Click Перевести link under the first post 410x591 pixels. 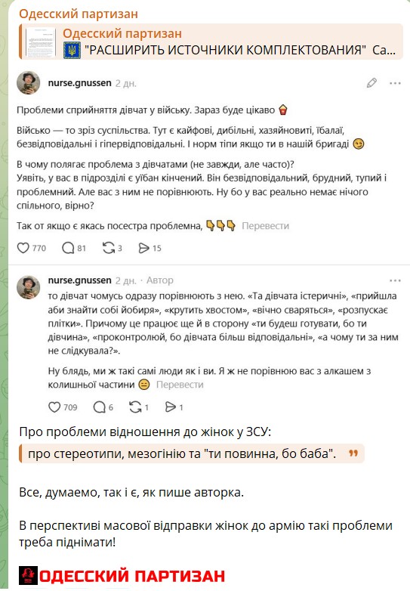coord(266,226)
